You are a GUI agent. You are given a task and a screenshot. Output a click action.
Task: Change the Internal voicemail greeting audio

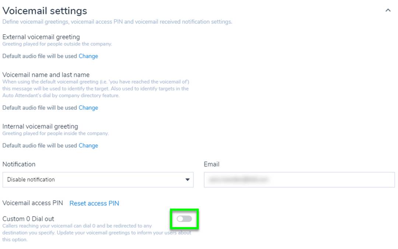[88, 146]
